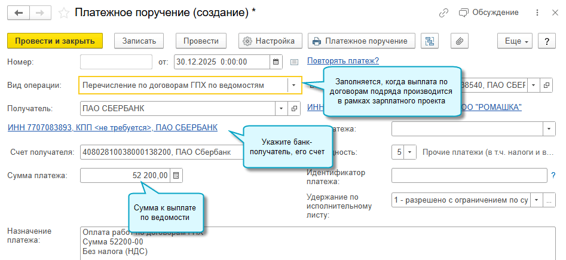Open the calendar date picker

(276, 61)
